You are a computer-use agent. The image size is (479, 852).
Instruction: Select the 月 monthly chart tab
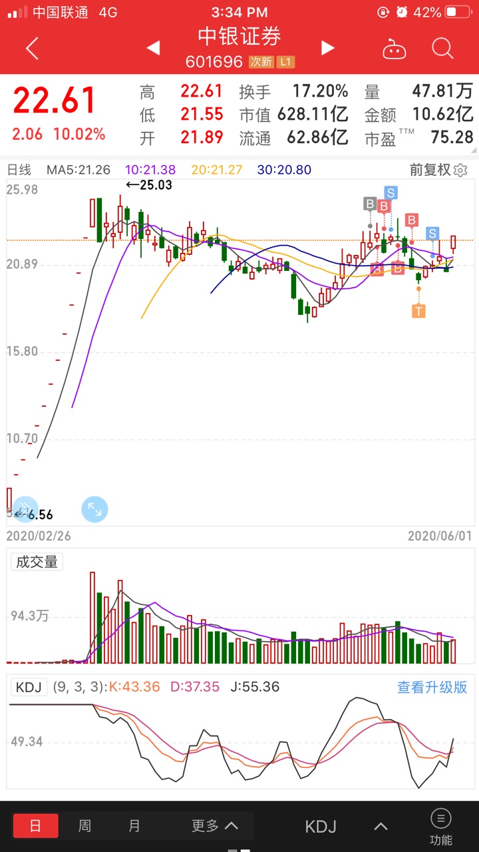[x=134, y=826]
